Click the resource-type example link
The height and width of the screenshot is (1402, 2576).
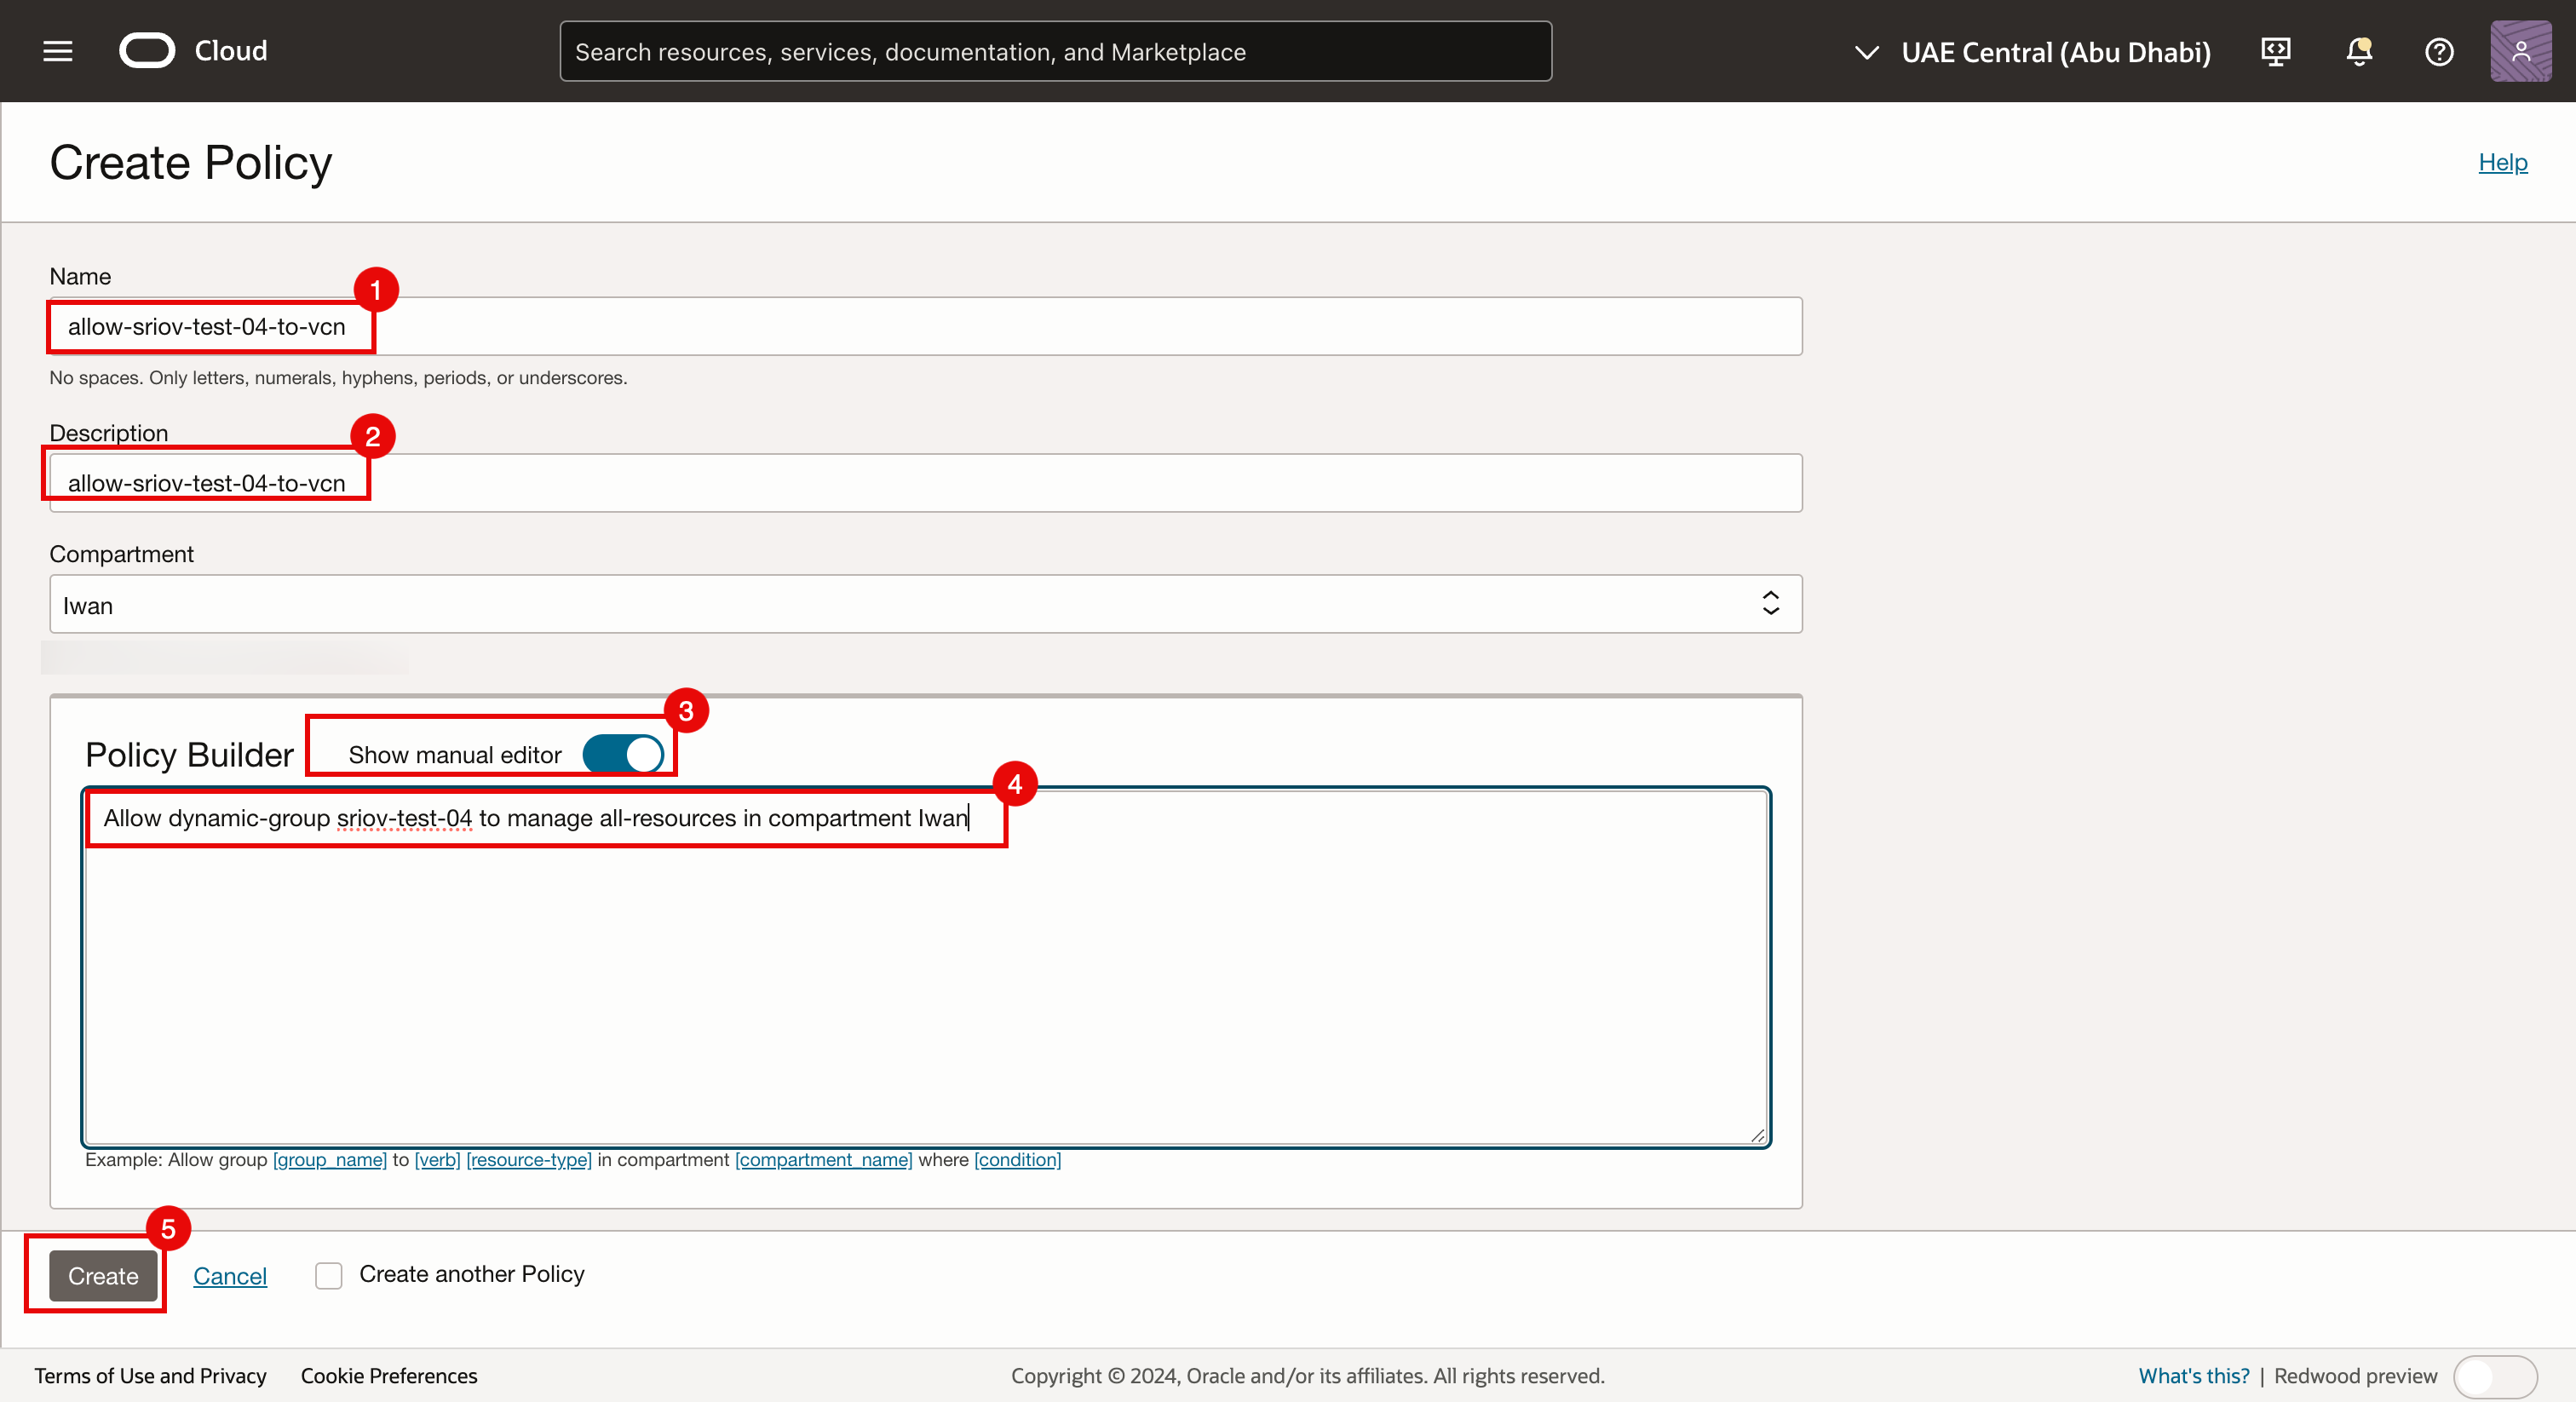click(529, 1160)
